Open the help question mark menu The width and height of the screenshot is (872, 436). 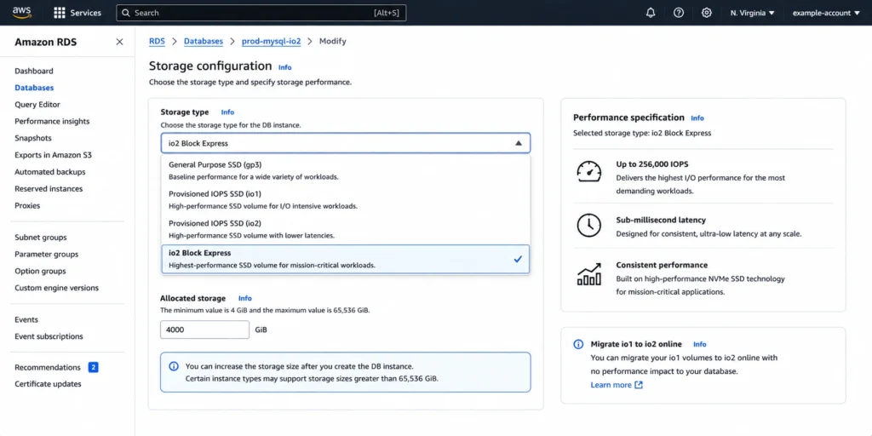click(x=679, y=13)
